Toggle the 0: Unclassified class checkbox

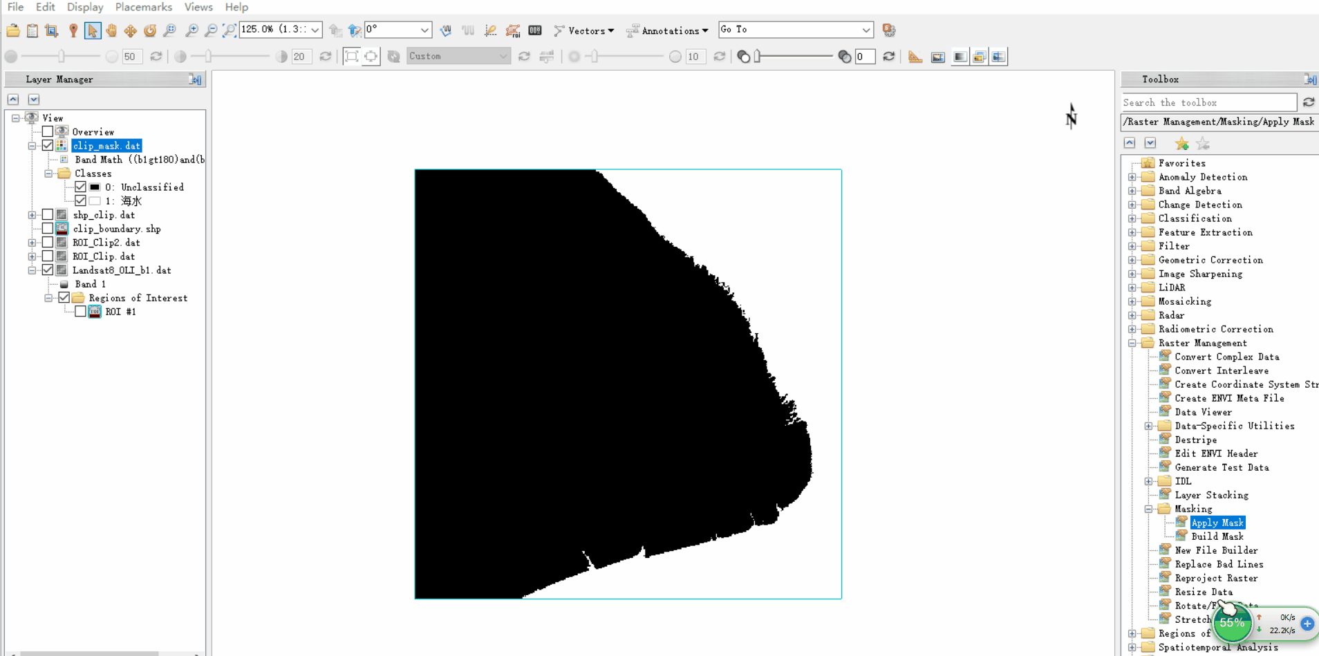[81, 187]
